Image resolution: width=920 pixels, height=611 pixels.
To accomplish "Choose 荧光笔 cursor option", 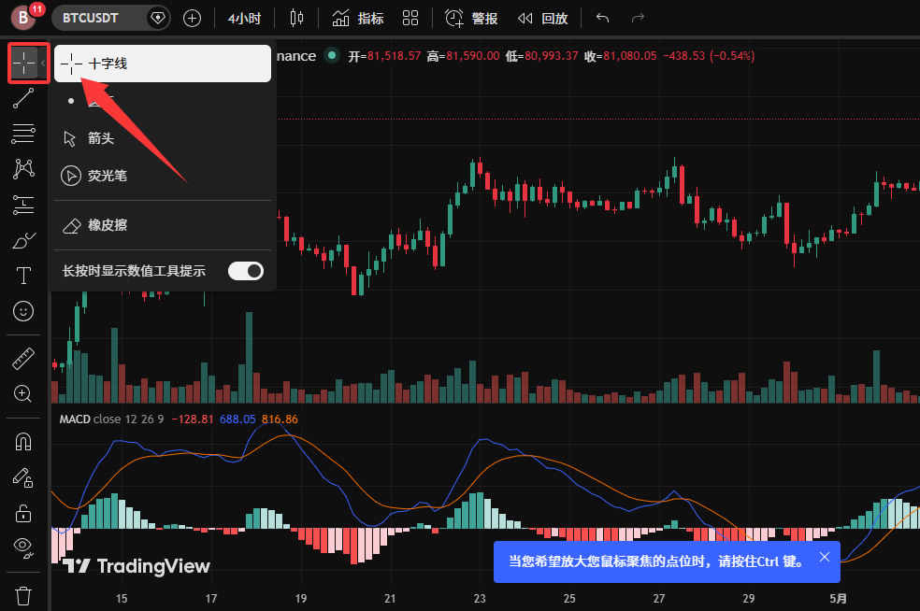I will [x=163, y=176].
